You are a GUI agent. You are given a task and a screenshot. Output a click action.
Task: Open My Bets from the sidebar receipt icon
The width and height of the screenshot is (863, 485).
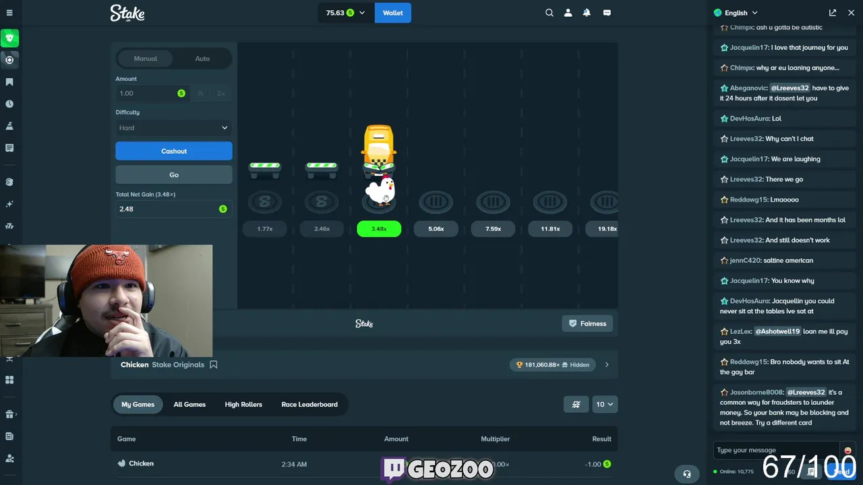(x=9, y=148)
